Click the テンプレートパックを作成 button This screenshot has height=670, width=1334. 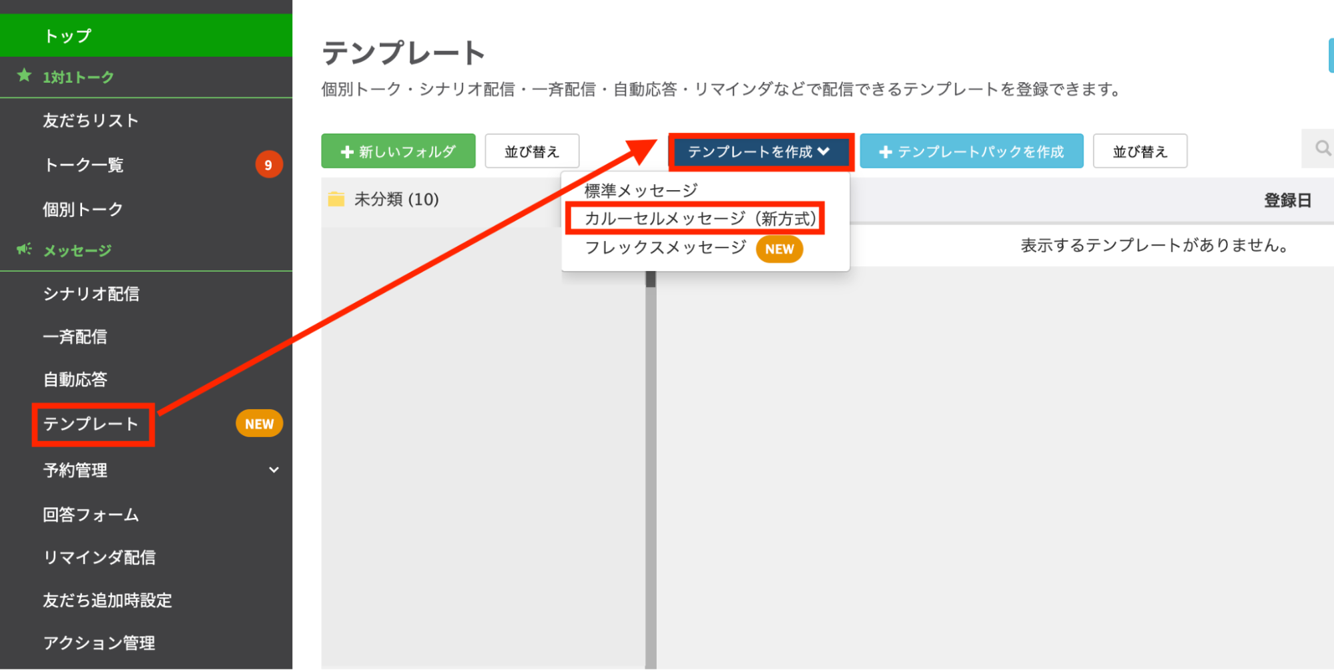point(972,151)
